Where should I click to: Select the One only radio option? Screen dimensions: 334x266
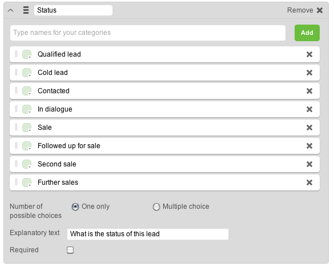pyautogui.click(x=75, y=207)
